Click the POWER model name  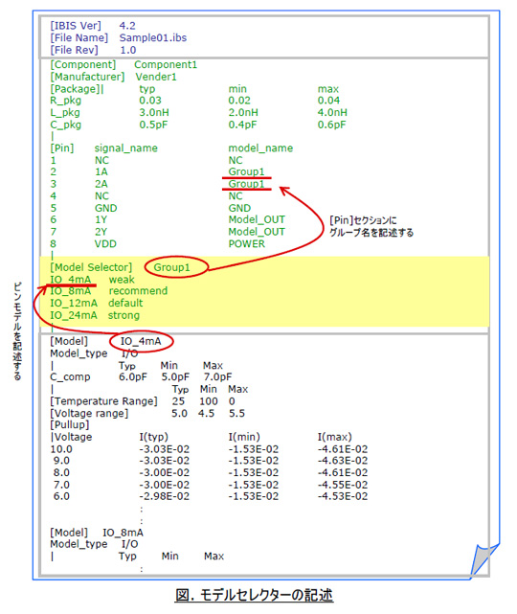pyautogui.click(x=247, y=244)
